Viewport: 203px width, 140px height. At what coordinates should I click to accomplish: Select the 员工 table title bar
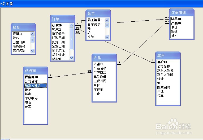point(98,13)
